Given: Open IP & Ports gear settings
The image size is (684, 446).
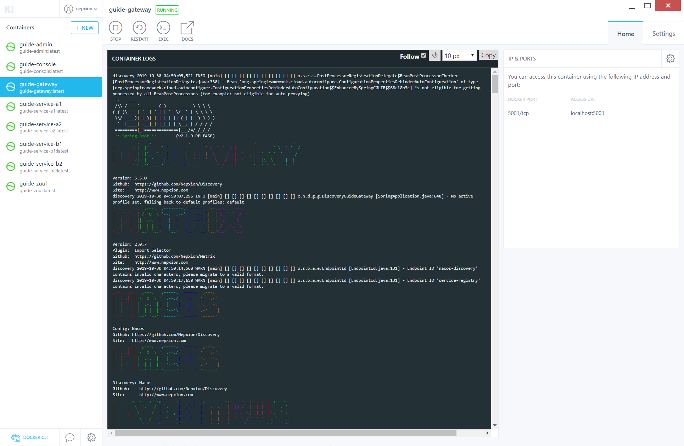Looking at the screenshot, I should (670, 59).
